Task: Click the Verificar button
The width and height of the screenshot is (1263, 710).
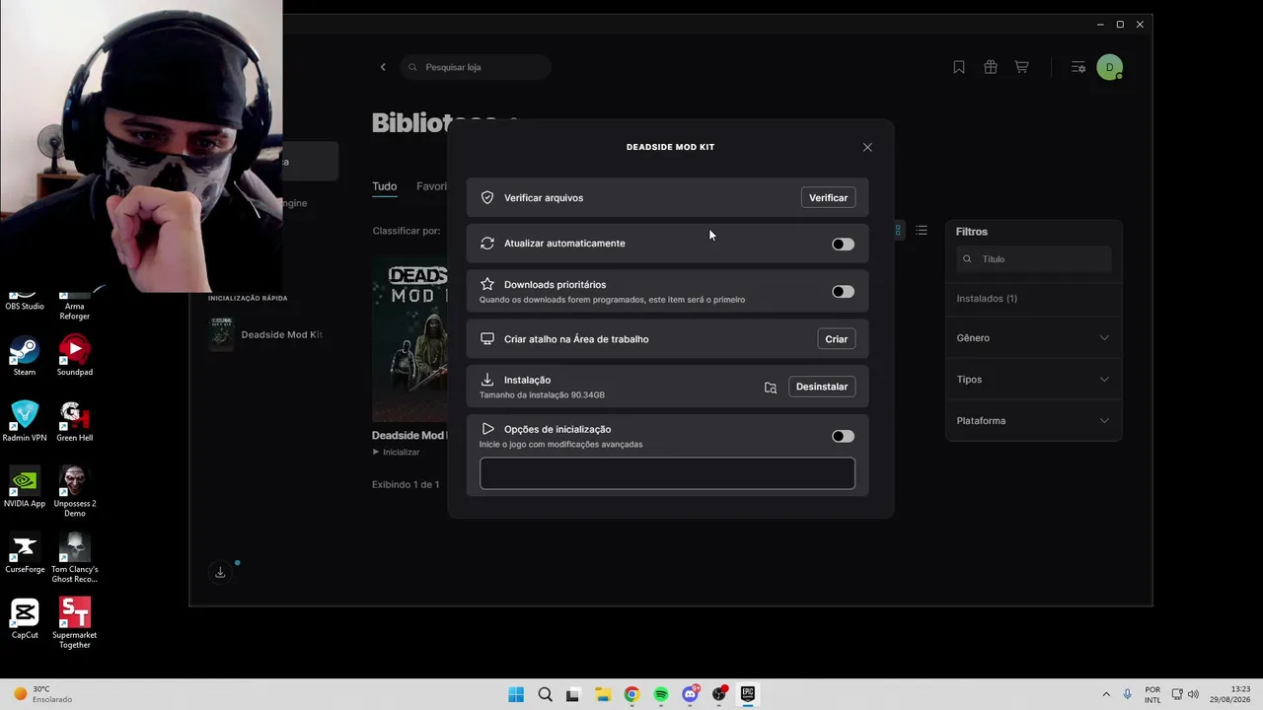Action: click(828, 198)
